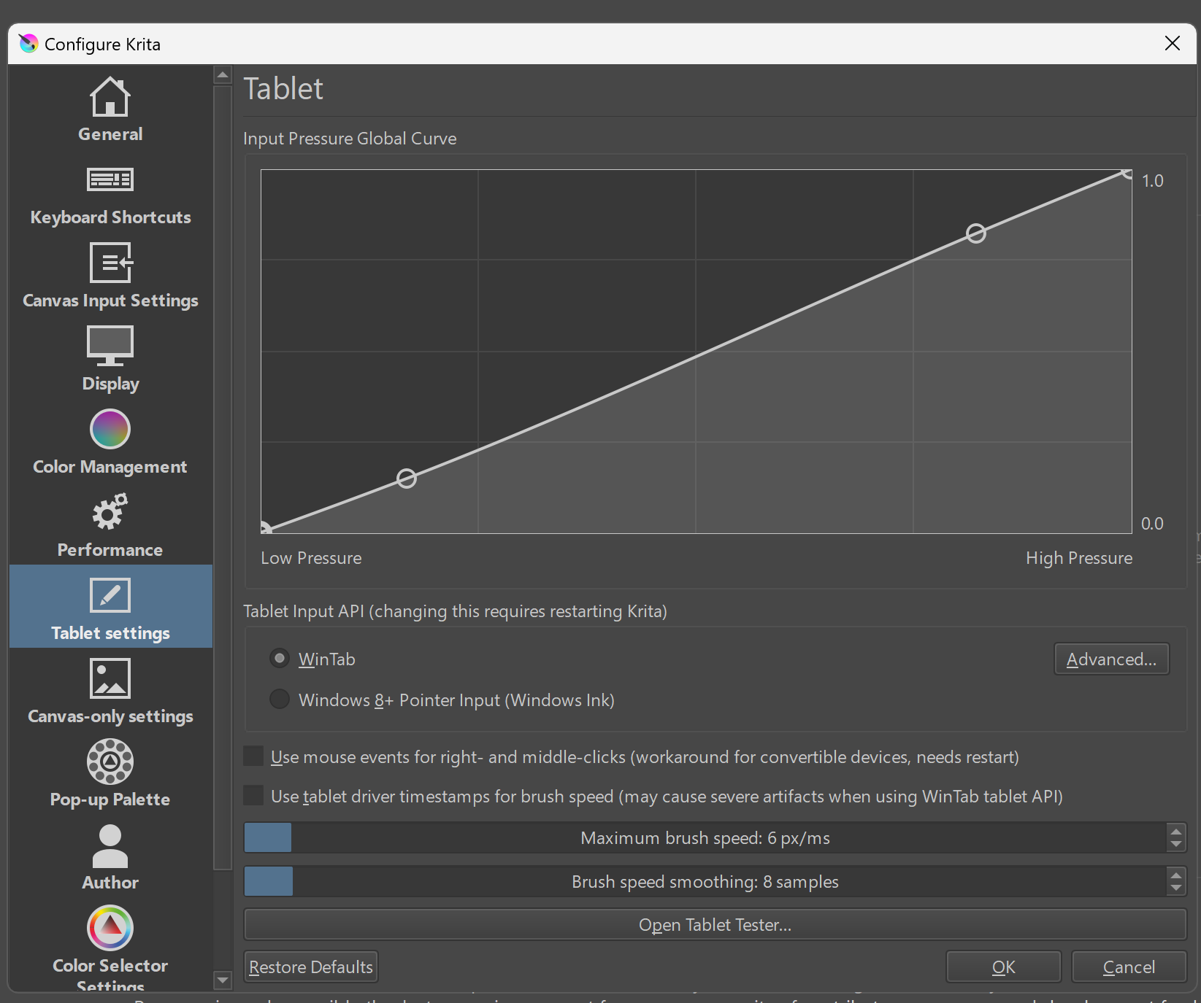The width and height of the screenshot is (1201, 1003).
Task: Confirm settings with OK button
Action: point(1003,967)
